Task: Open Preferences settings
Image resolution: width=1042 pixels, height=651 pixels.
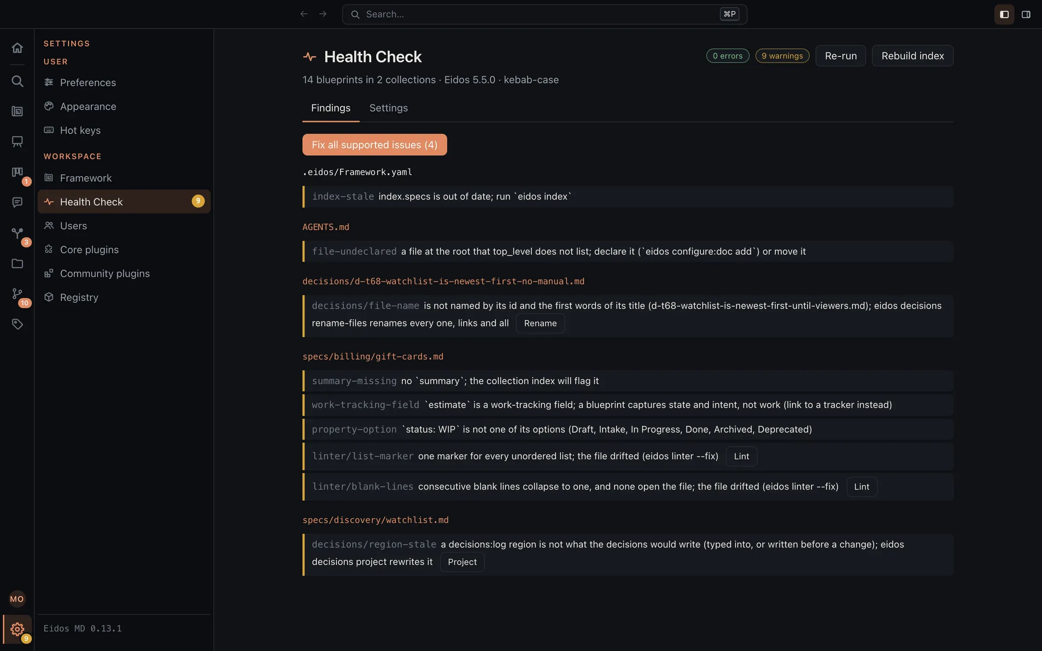Action: click(124, 82)
